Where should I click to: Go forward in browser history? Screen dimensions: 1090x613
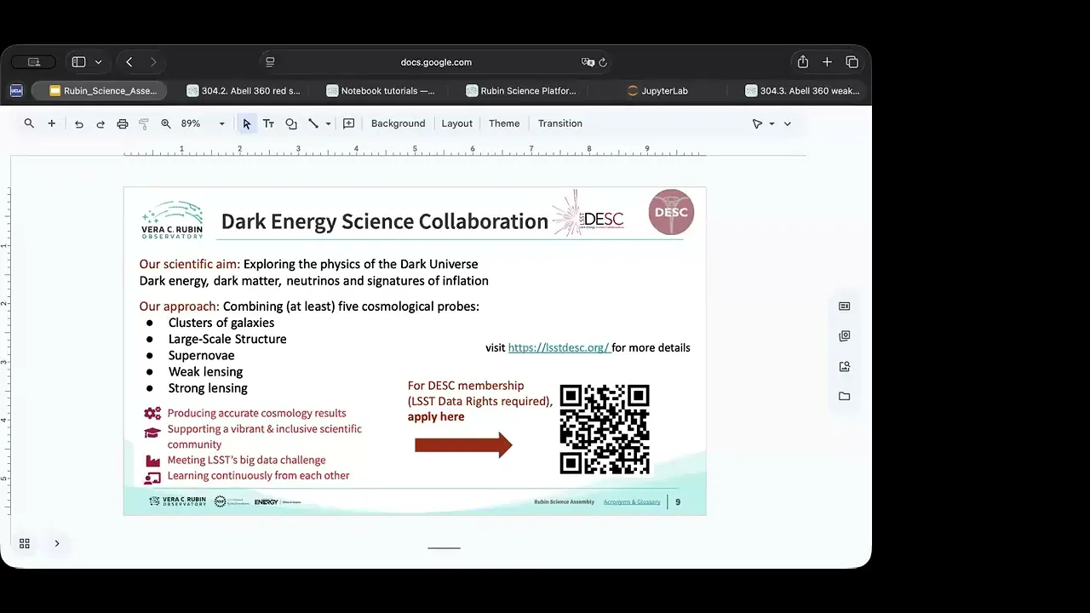pos(153,62)
